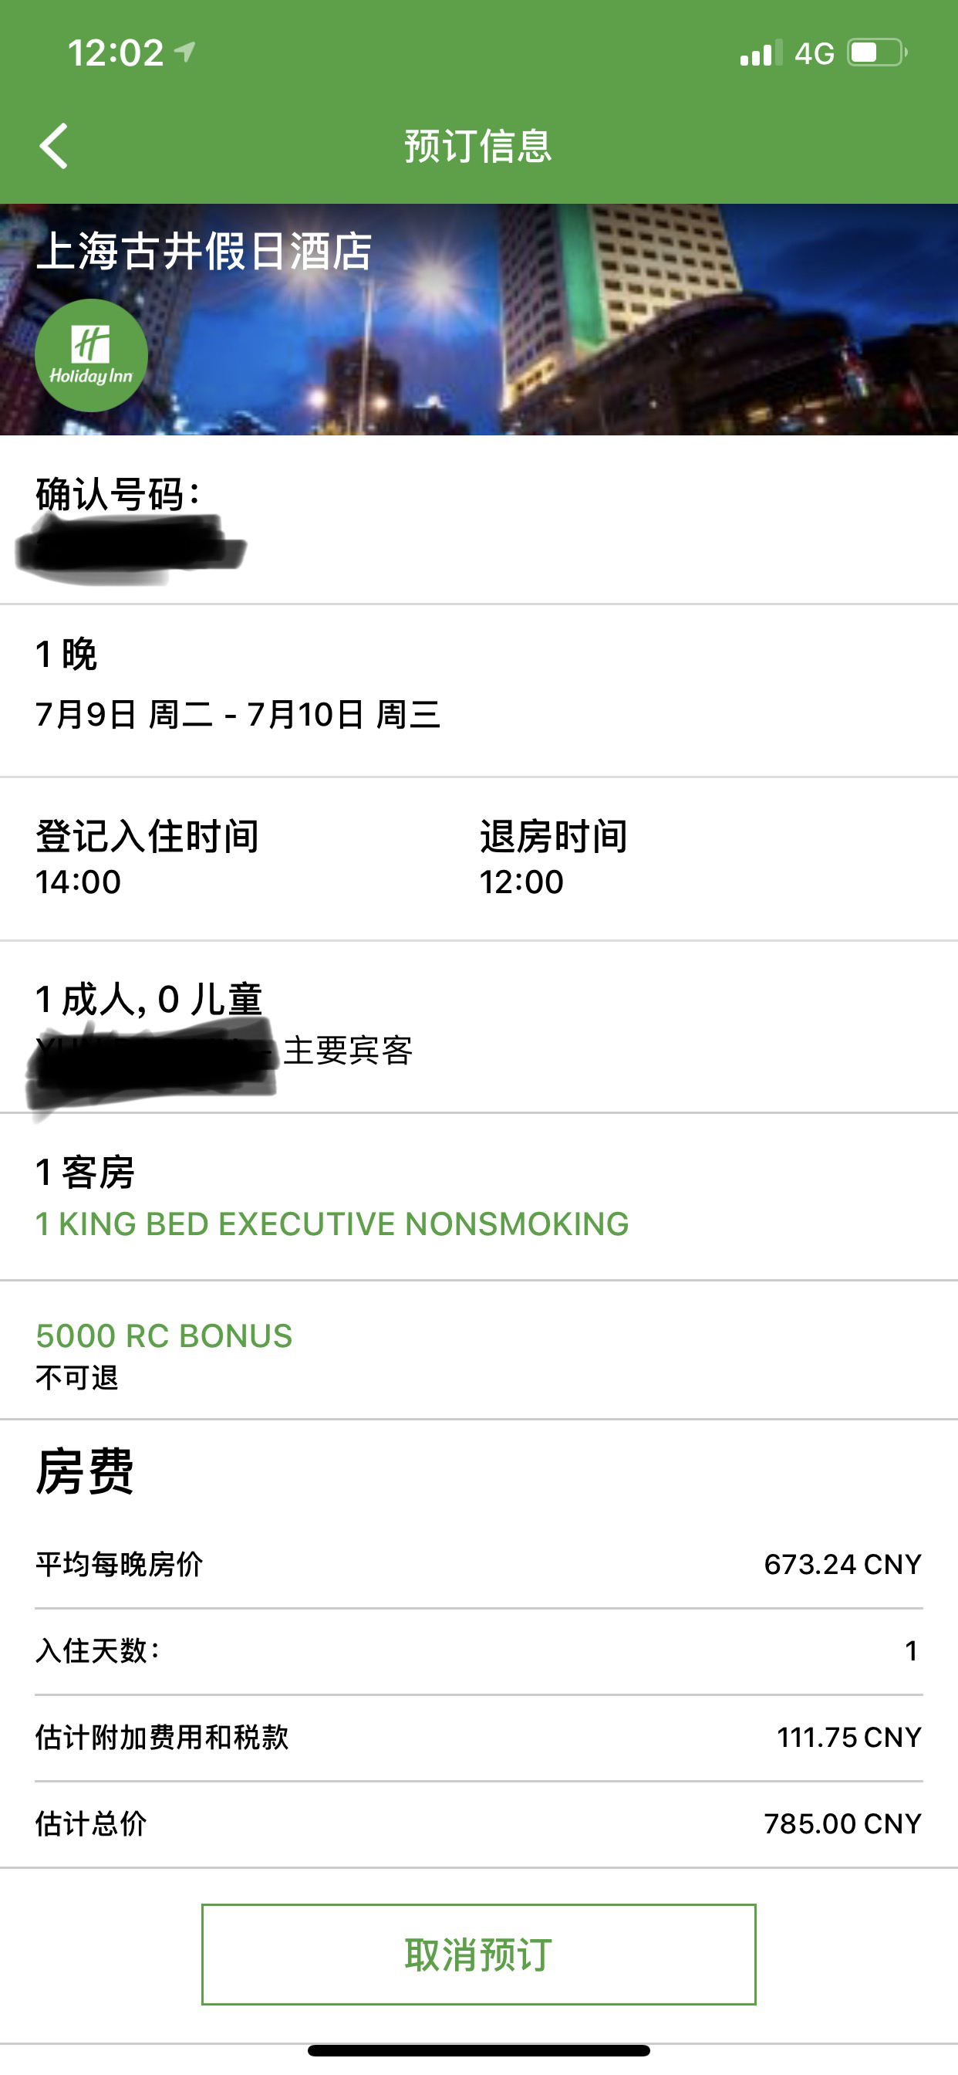Open the hotel banner photo
The height and width of the screenshot is (2075, 958).
(479, 320)
